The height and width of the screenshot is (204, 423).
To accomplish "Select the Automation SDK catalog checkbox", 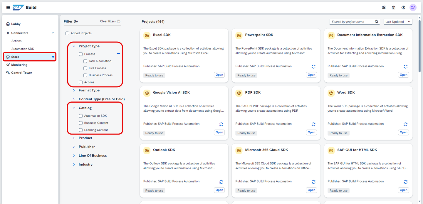I will coord(81,116).
